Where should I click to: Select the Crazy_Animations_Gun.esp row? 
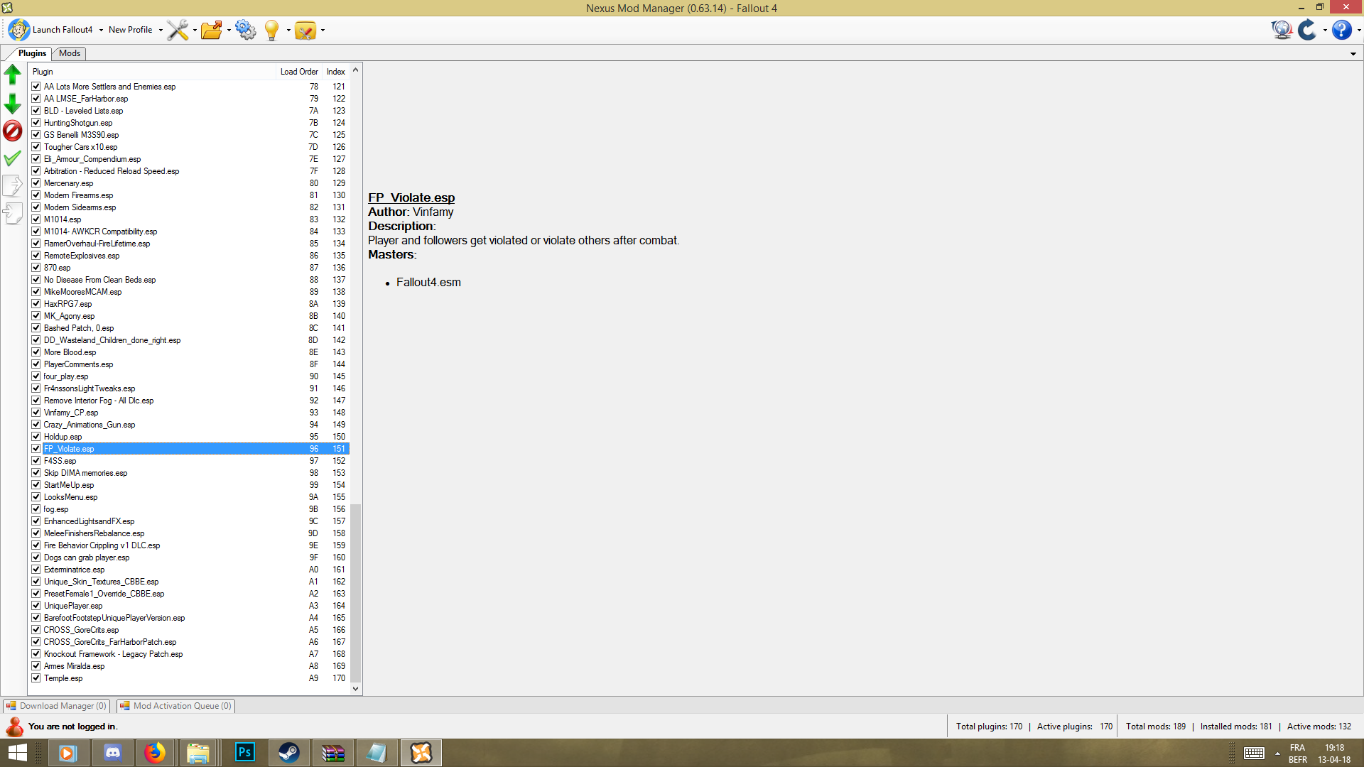189,425
